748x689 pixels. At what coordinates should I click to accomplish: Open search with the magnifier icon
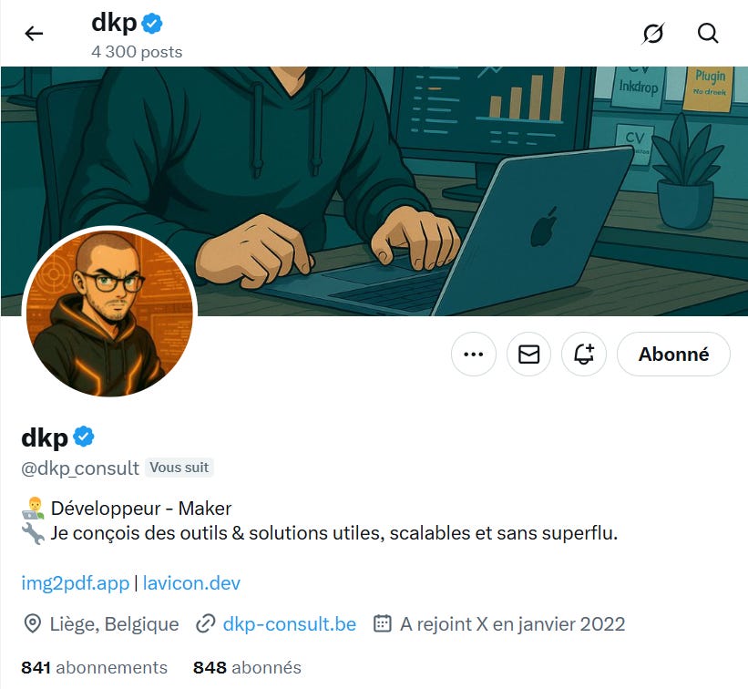[708, 34]
